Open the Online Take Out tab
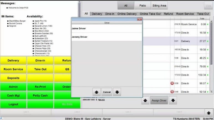 150,14
